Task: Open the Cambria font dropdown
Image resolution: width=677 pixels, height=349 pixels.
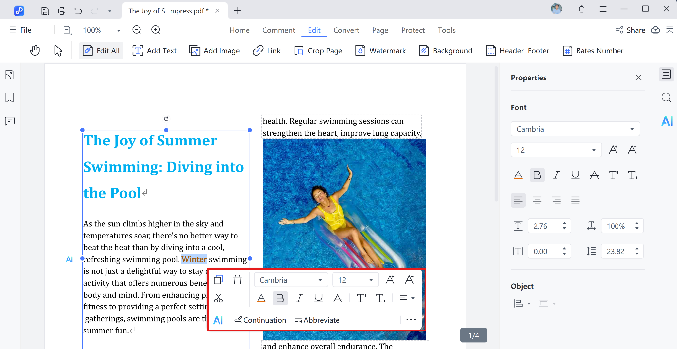Action: [575, 129]
